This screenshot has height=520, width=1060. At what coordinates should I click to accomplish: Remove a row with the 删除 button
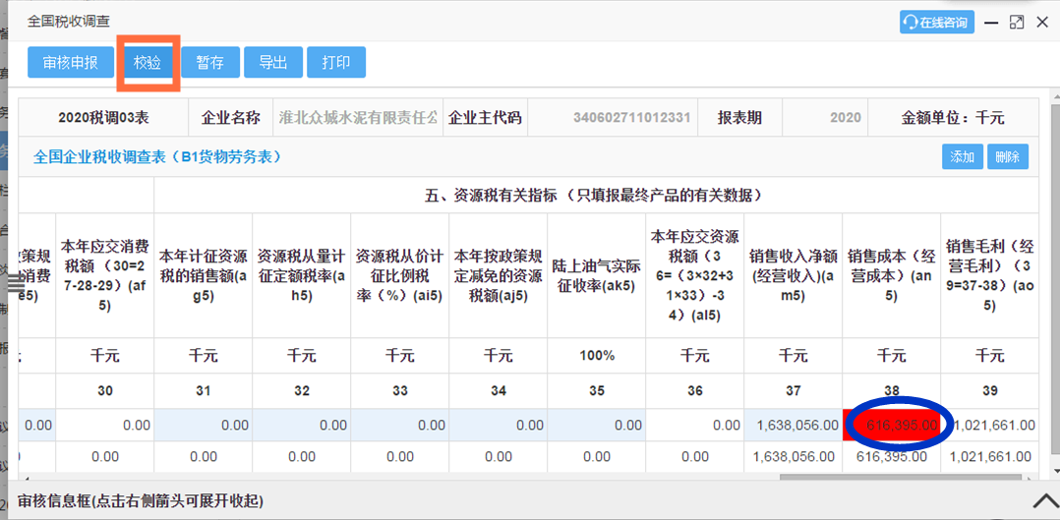pos(1007,156)
